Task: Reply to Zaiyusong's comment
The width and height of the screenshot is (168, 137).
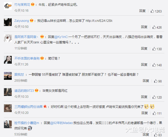Action: pos(144,27)
